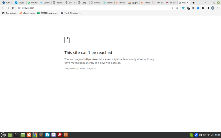Image resolution: width=221 pixels, height=138 pixels.
Task: Switch to The Sh... tab
Action: click(158, 3)
